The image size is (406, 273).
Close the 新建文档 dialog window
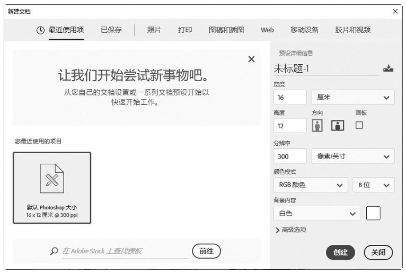395,11
